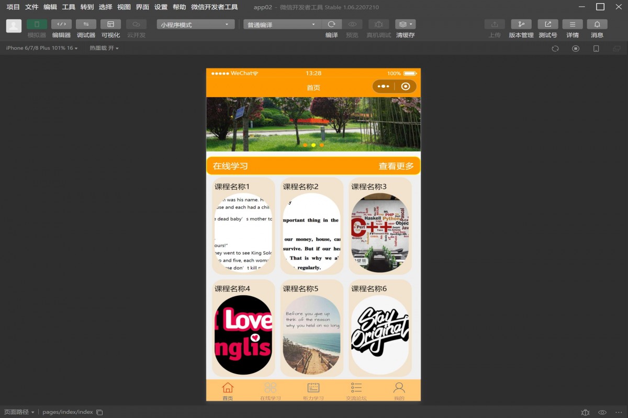Switch to the 在线学习 bottom tab

click(x=271, y=391)
